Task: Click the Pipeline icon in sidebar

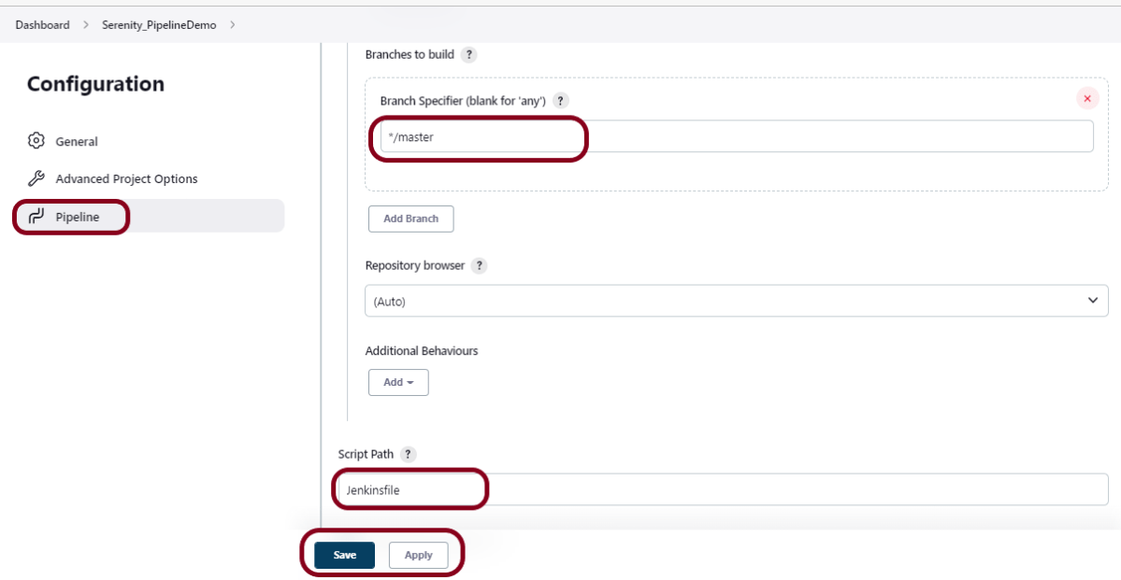Action: point(36,217)
